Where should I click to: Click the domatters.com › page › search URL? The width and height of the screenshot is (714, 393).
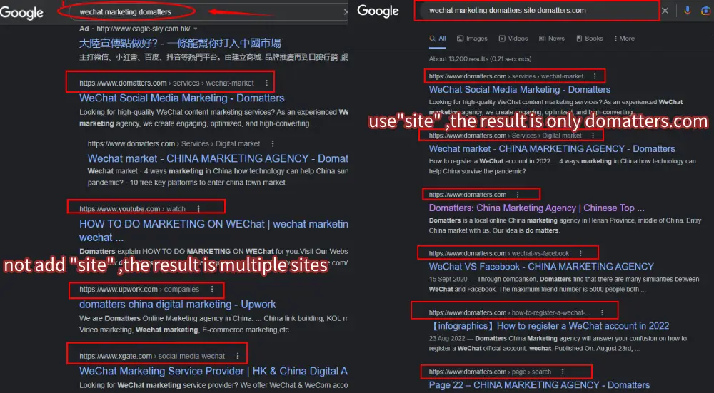point(490,372)
